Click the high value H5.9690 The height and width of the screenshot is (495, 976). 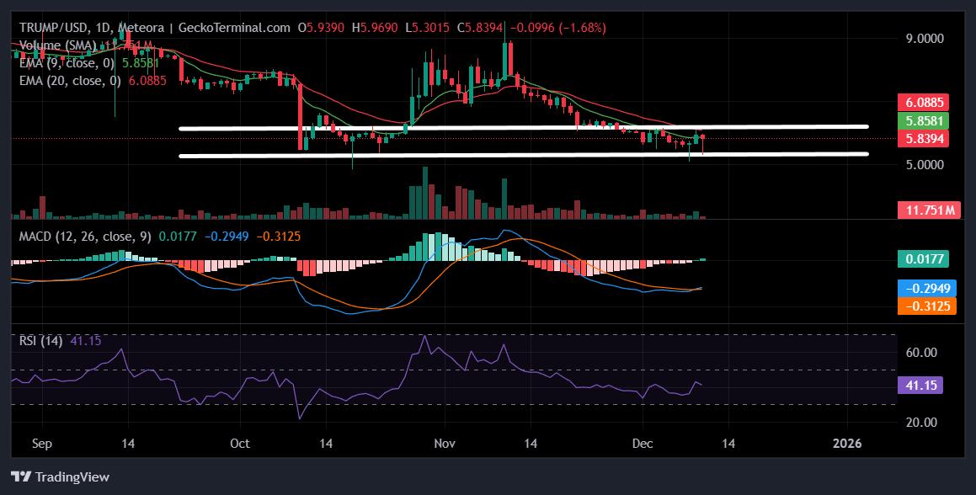tap(376, 28)
